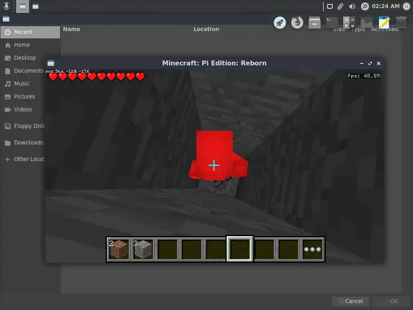
Task: Open the system menu at panel's left end
Action: [x=6, y=6]
